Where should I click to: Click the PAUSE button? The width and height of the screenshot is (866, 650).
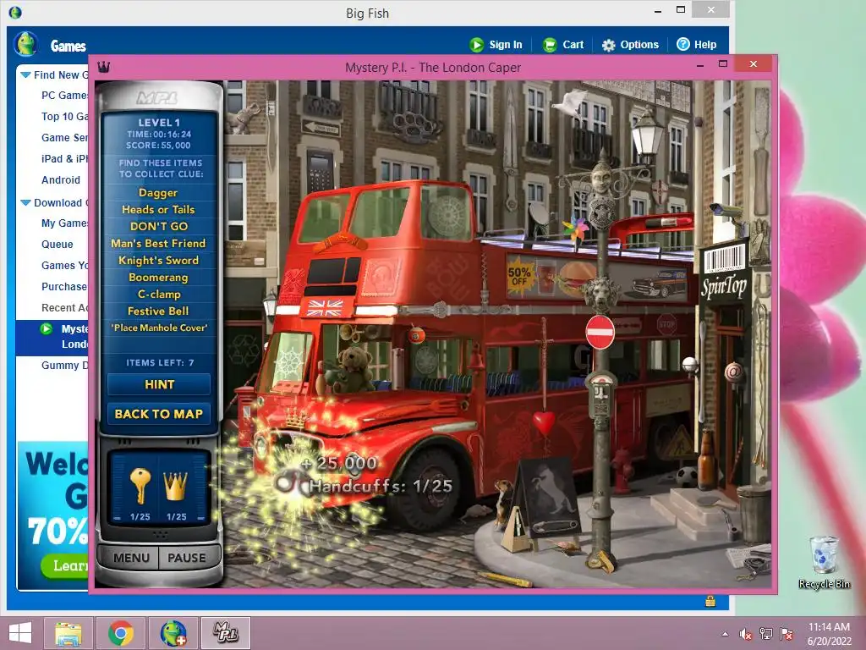pos(187,558)
